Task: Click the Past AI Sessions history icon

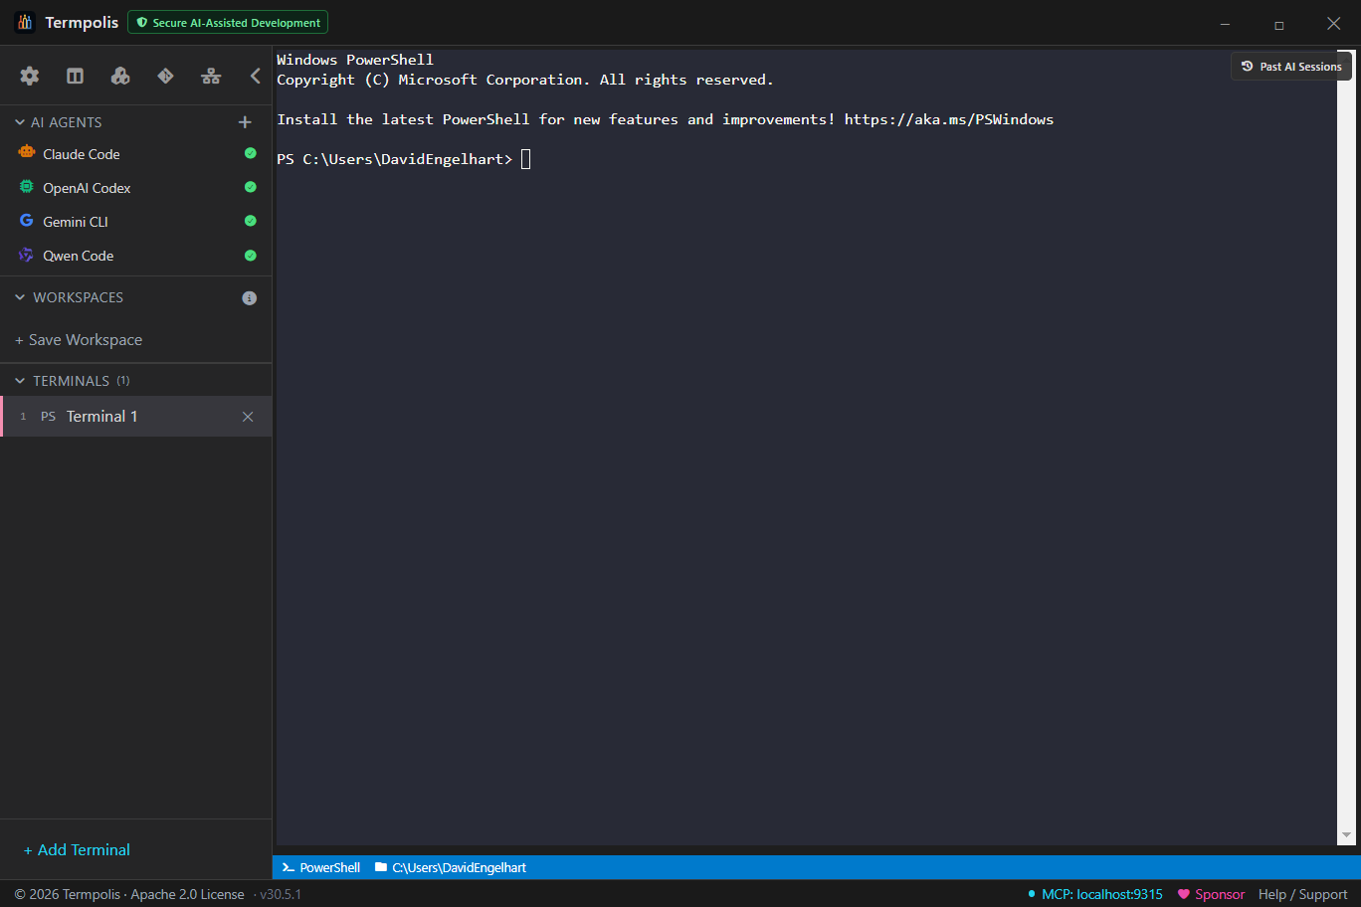Action: pos(1248,67)
